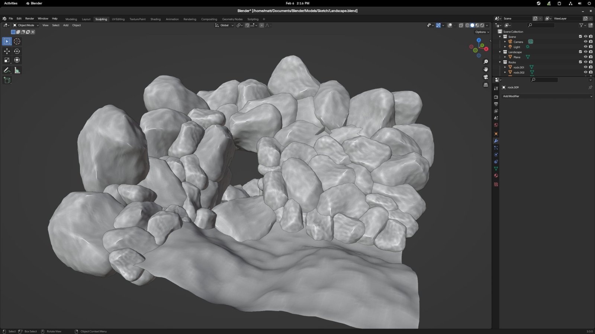Select the Select Box tool
The height and width of the screenshot is (334, 595).
click(x=7, y=41)
